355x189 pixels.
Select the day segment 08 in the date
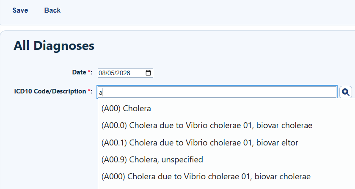coord(102,73)
